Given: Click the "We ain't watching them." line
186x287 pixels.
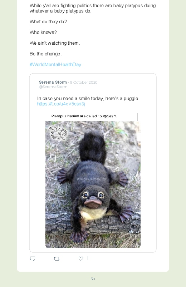Looking at the screenshot, I should (x=55, y=43).
